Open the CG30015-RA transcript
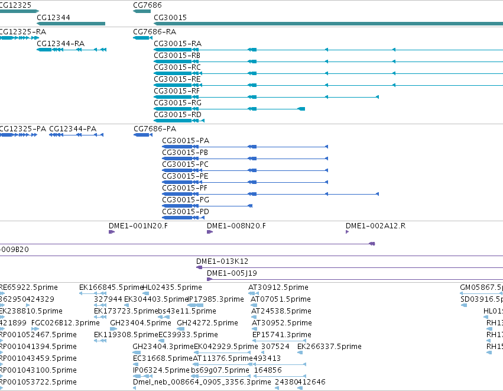The width and height of the screenshot is (503, 391). pos(328,50)
